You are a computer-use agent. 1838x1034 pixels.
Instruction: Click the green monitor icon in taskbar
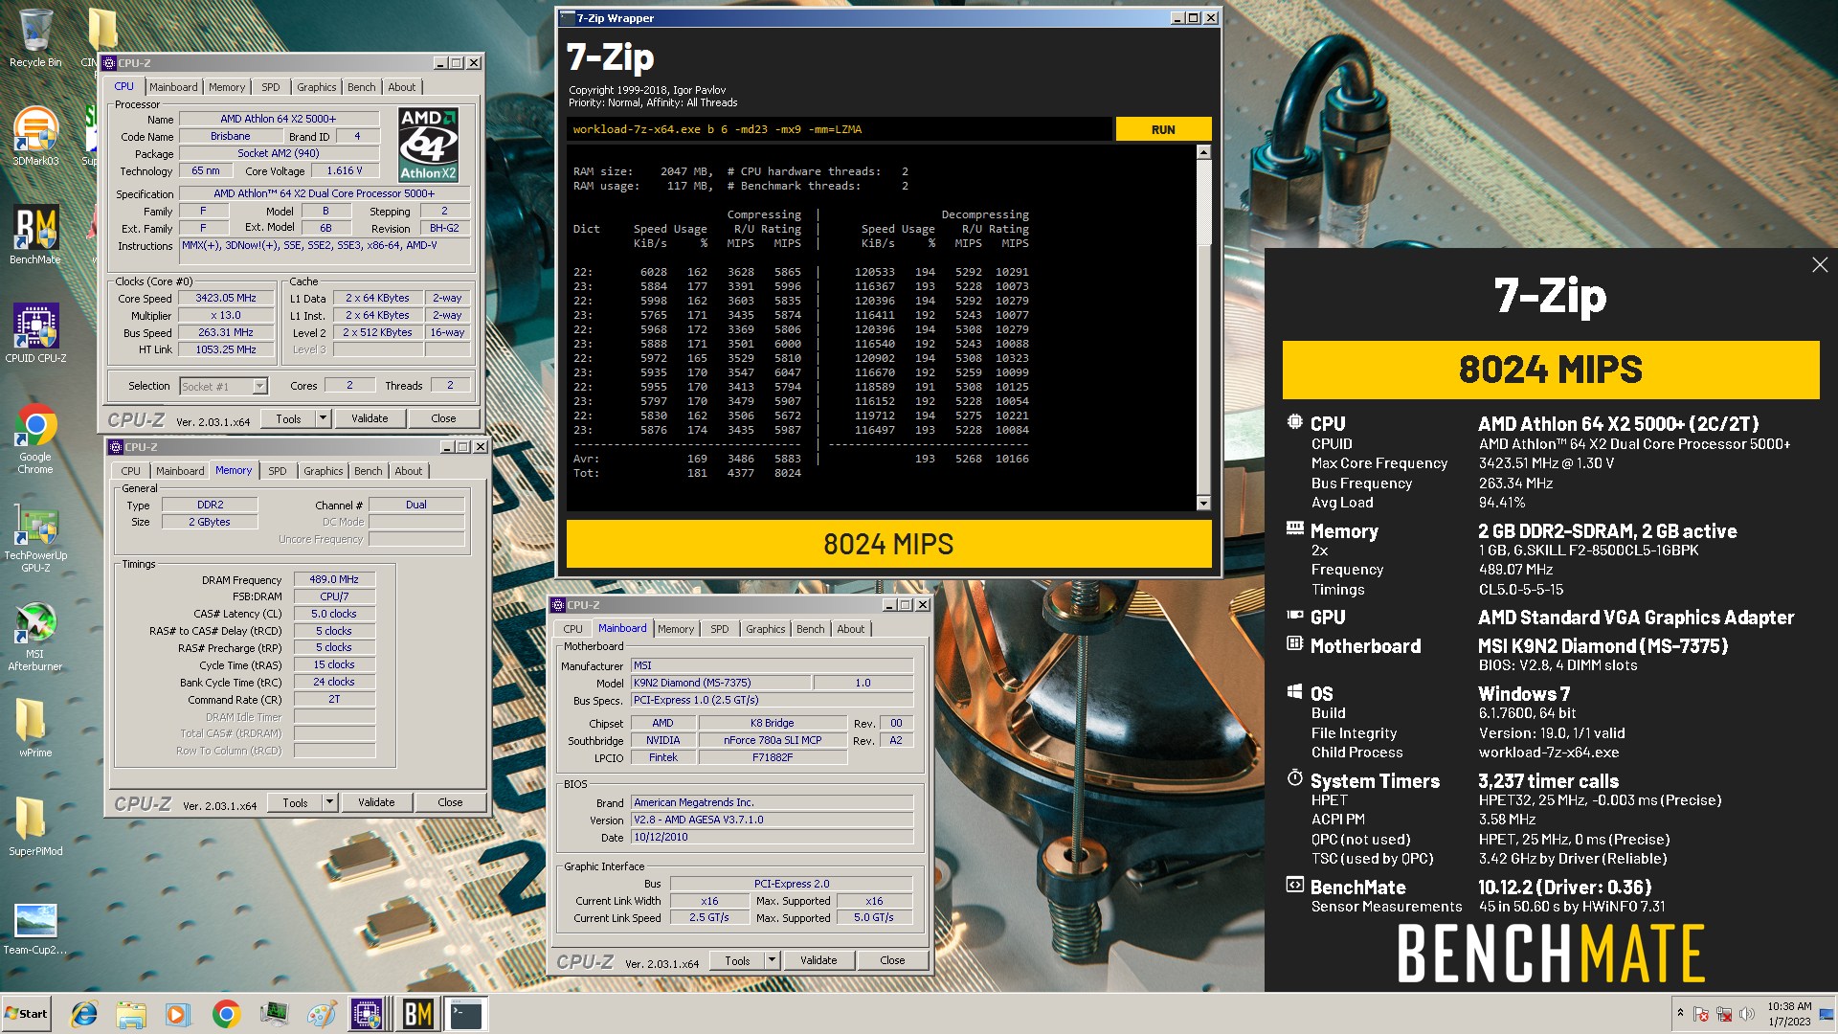tap(274, 1014)
